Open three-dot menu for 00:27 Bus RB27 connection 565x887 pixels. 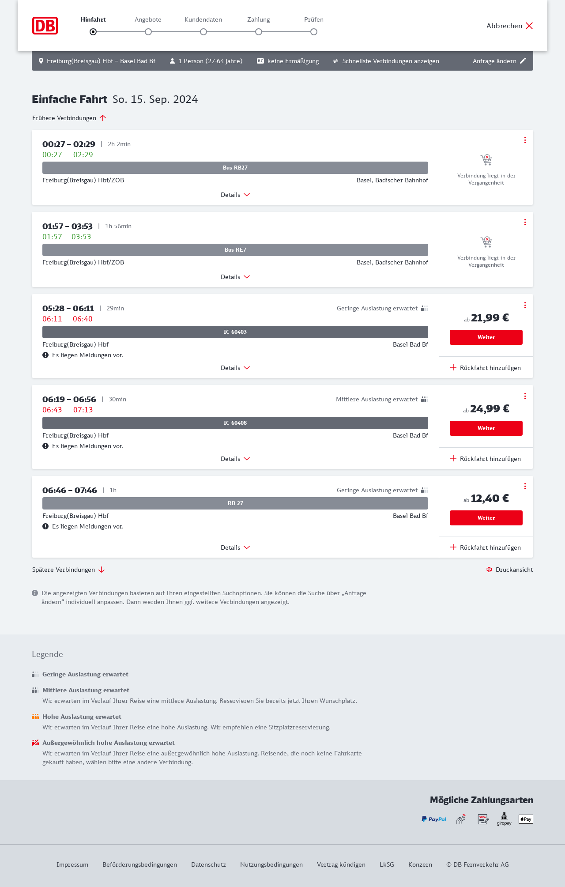[525, 140]
